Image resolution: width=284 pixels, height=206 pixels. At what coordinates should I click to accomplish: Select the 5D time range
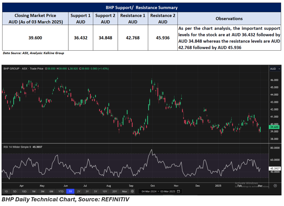point(15,191)
